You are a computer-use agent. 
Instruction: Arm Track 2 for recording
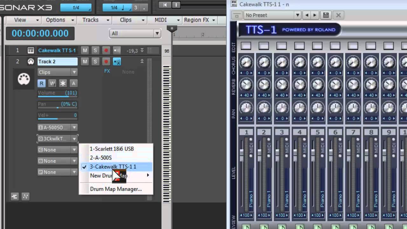tap(106, 61)
